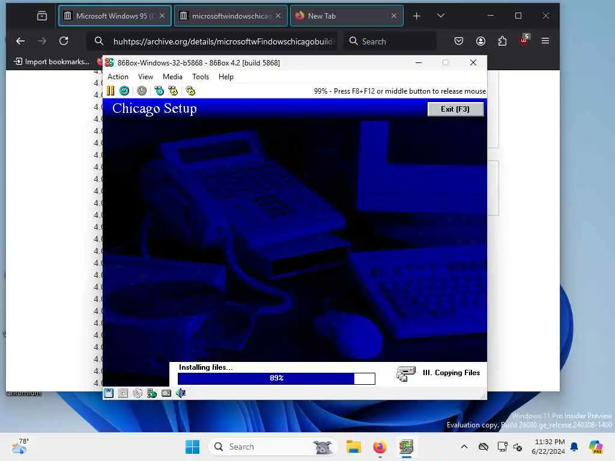The width and height of the screenshot is (615, 461).
Task: Click the ACPI shutdown power icon
Action: pos(142,91)
